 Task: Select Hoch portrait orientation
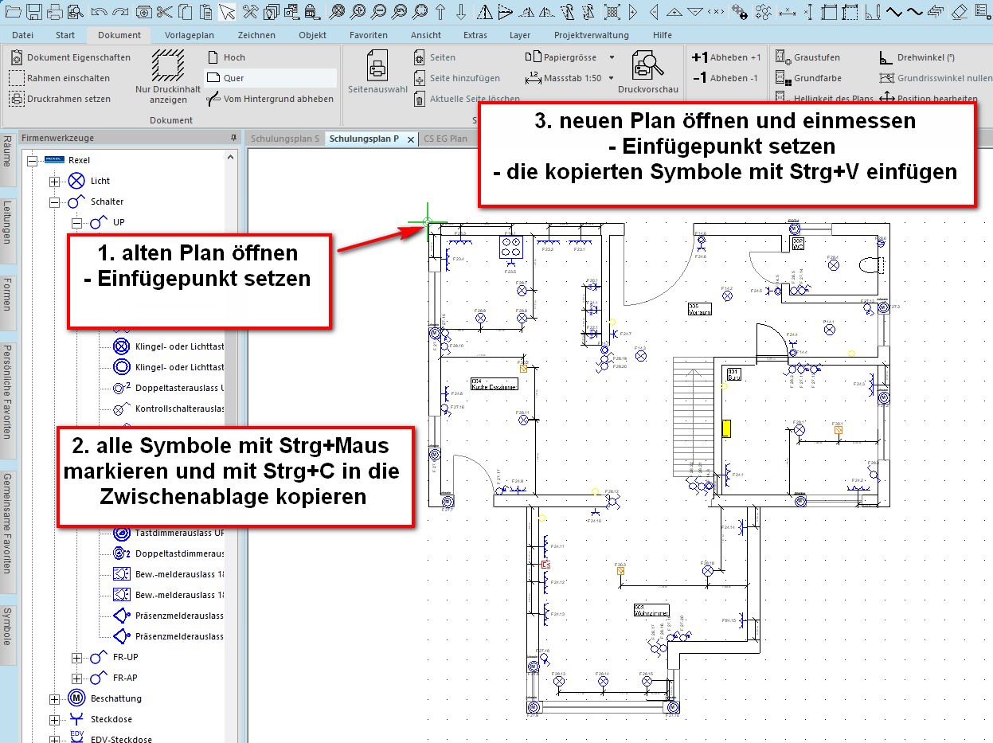(226, 57)
